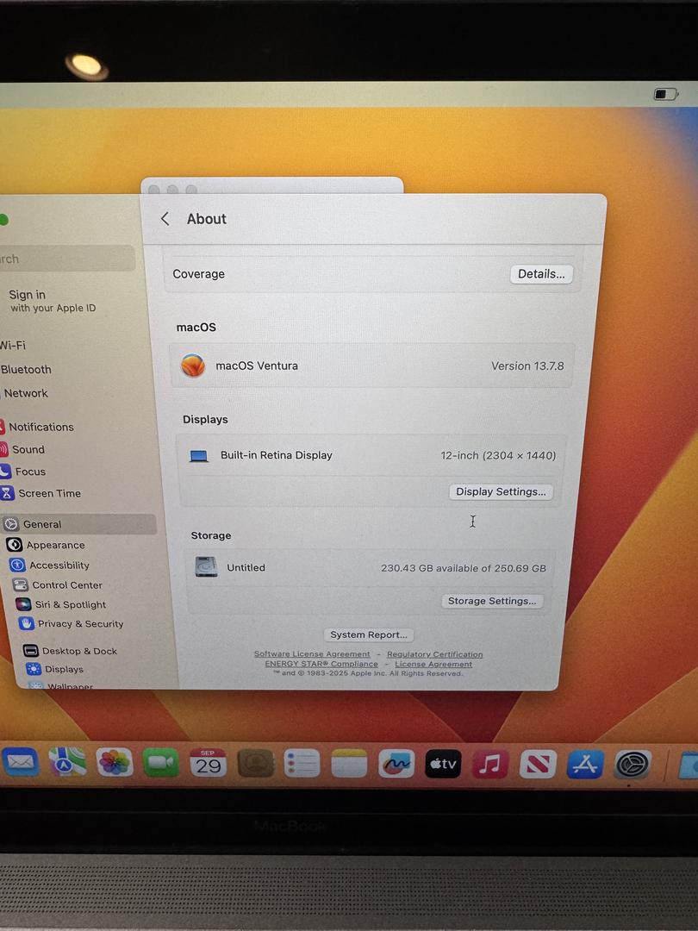The width and height of the screenshot is (698, 931).
Task: Click the System Report... button
Action: pos(369,634)
